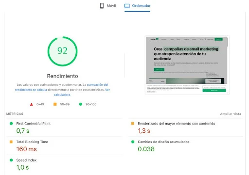The image size is (249, 175).
Task: Click 'Renderizado del mayor elemento con contenido' label
Action: click(177, 124)
